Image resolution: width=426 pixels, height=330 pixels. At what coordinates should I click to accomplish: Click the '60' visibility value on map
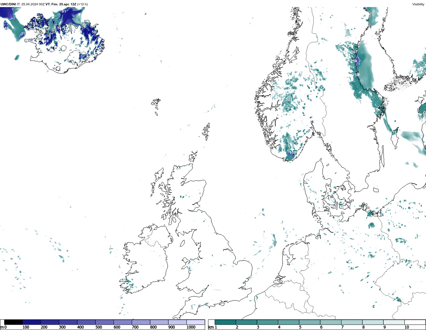35,24
